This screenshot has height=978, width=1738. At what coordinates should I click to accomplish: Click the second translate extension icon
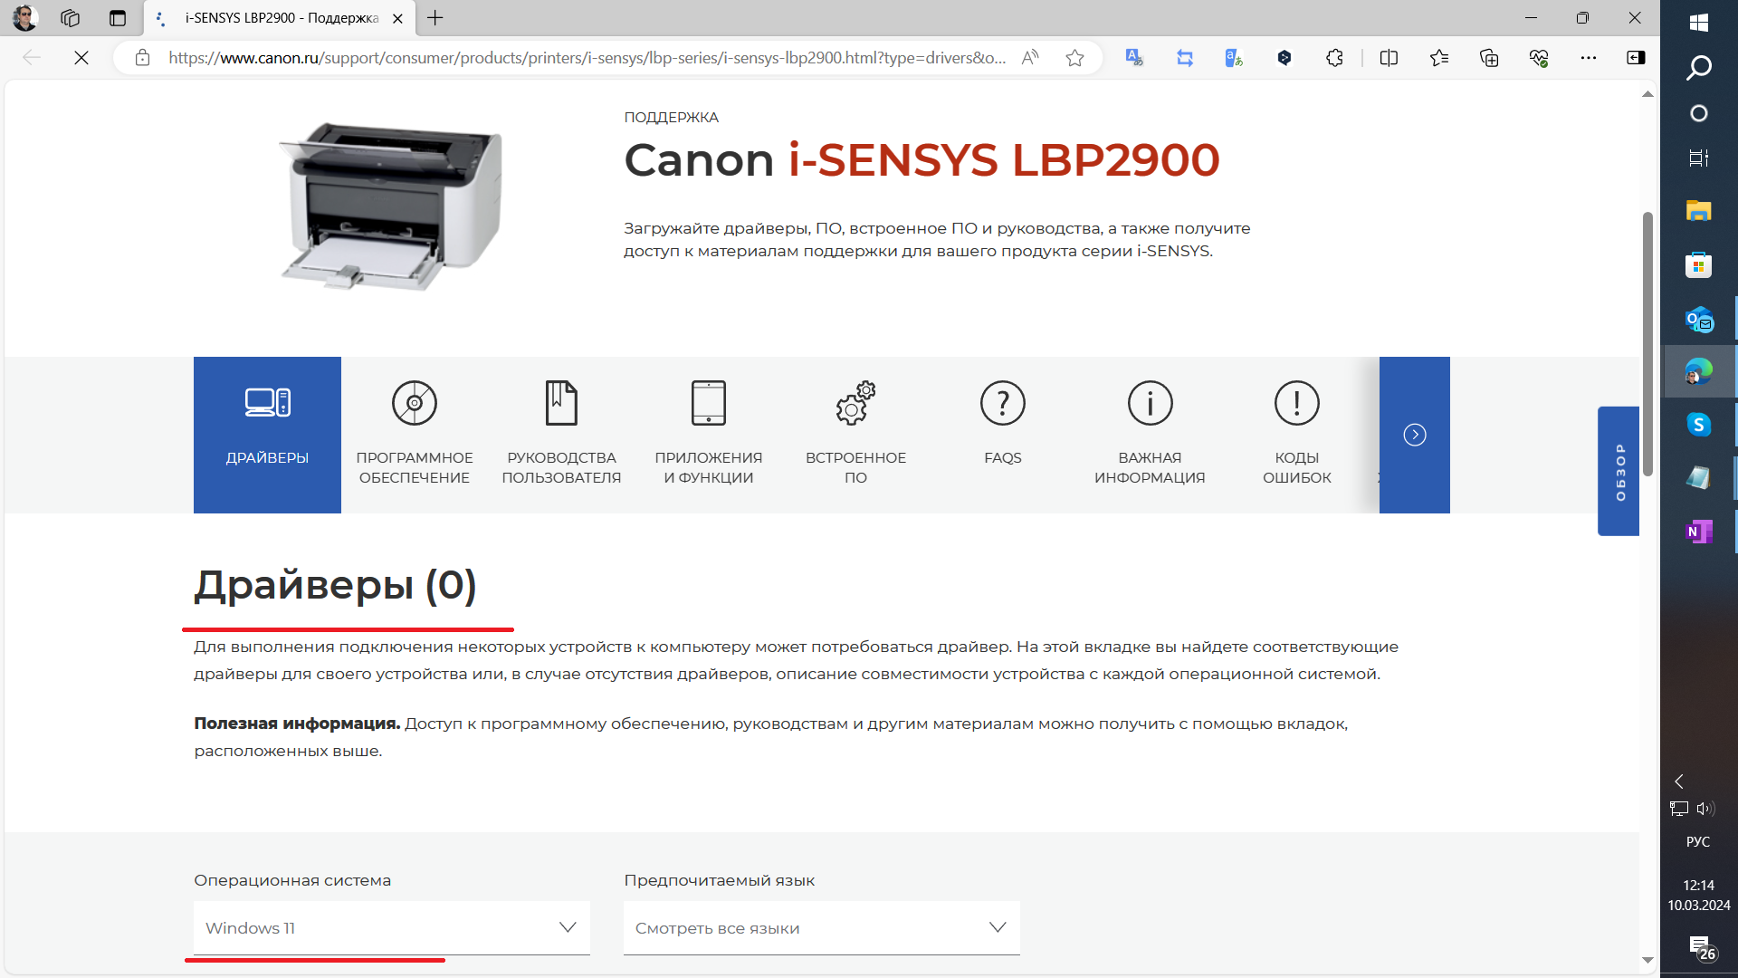pos(1234,58)
